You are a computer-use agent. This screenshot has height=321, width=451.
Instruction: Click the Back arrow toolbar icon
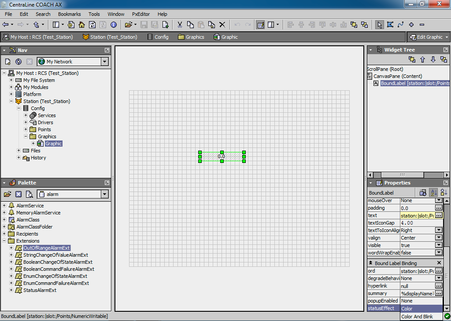point(5,25)
